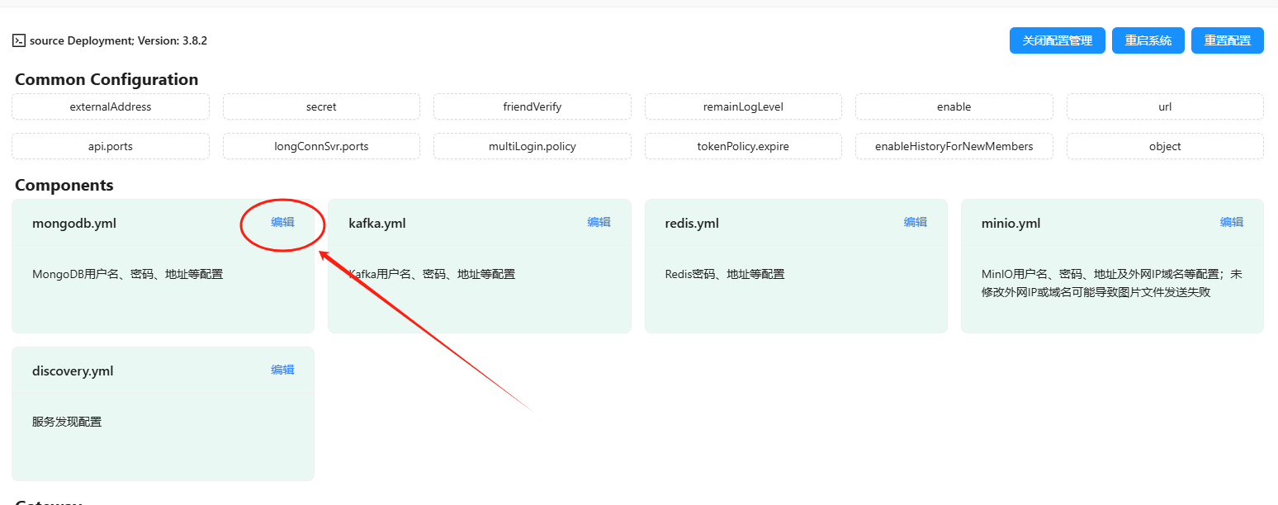1278x505 pixels.
Task: Edit the kafka.yml component
Action: 599,222
